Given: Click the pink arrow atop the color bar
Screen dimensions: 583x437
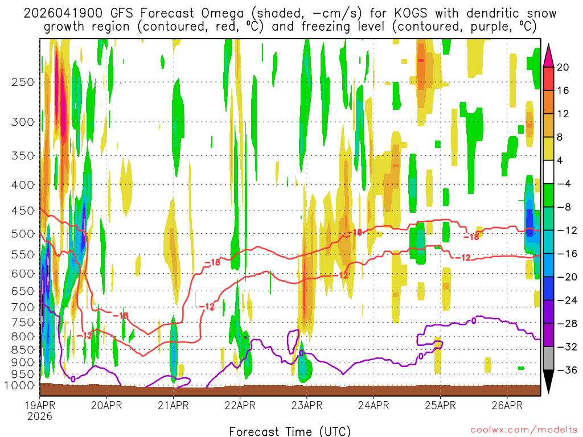Looking at the screenshot, I should coord(548,55).
